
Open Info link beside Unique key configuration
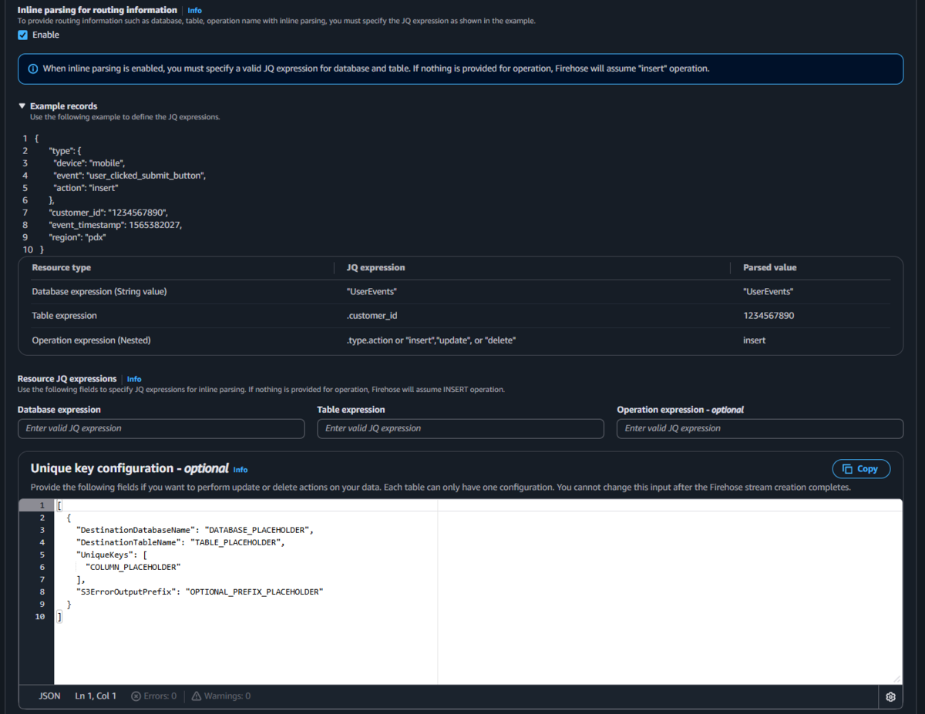(x=240, y=470)
